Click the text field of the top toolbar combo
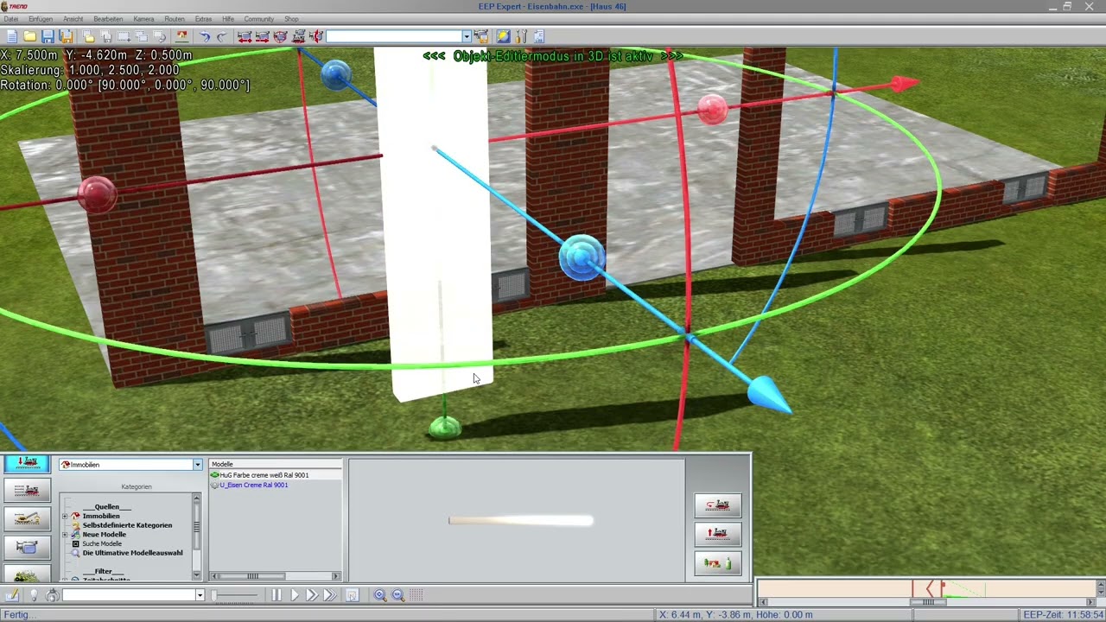The image size is (1106, 622). [393, 36]
